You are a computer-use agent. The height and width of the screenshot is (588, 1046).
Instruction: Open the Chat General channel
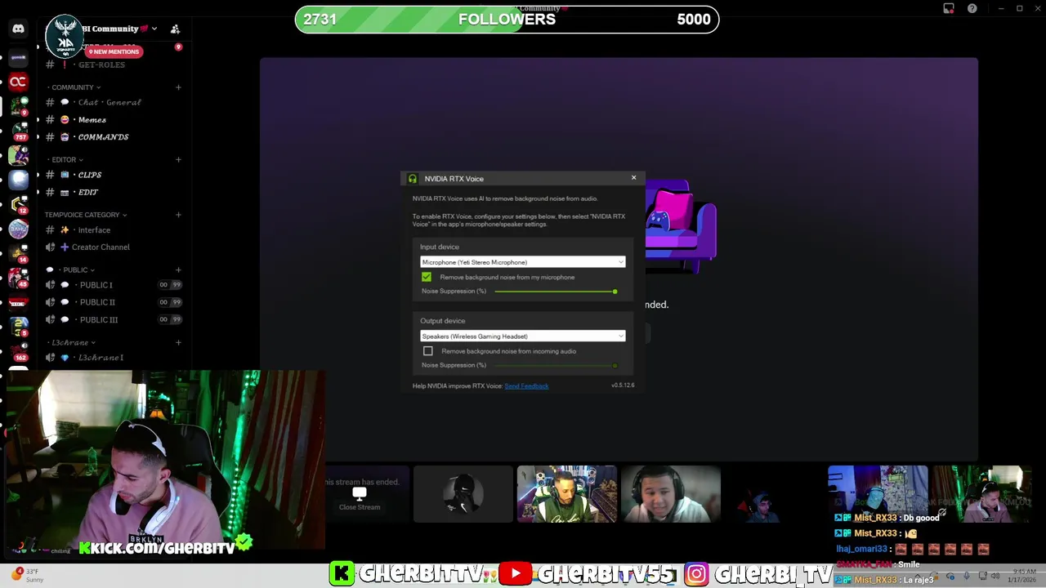pos(110,102)
